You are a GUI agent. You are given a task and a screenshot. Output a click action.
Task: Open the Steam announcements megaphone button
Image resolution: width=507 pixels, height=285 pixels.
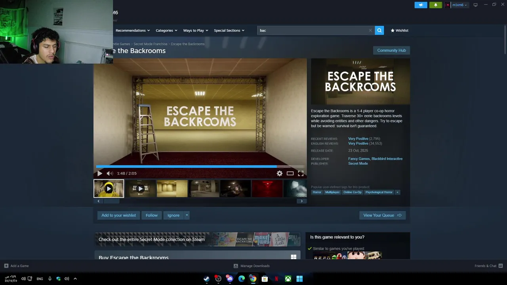(421, 5)
